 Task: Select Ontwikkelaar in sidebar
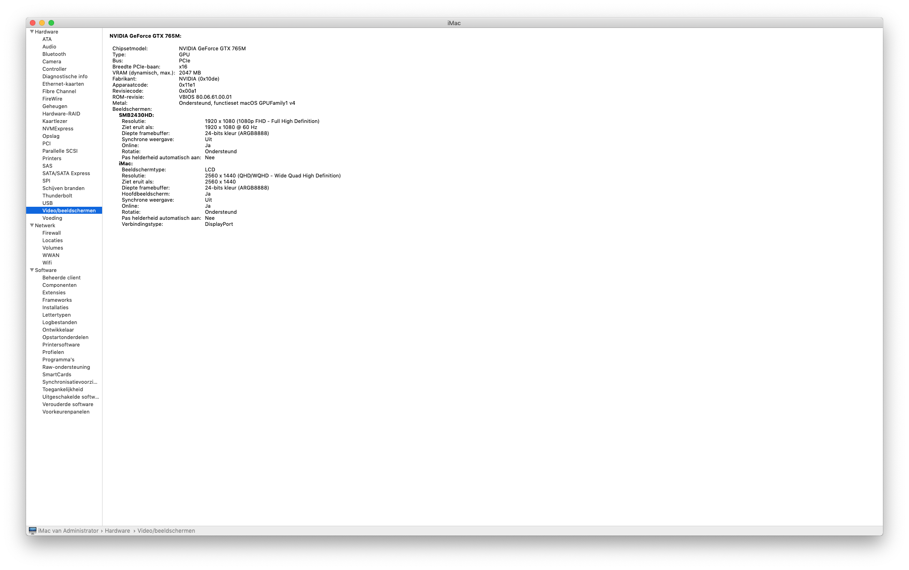pyautogui.click(x=58, y=330)
